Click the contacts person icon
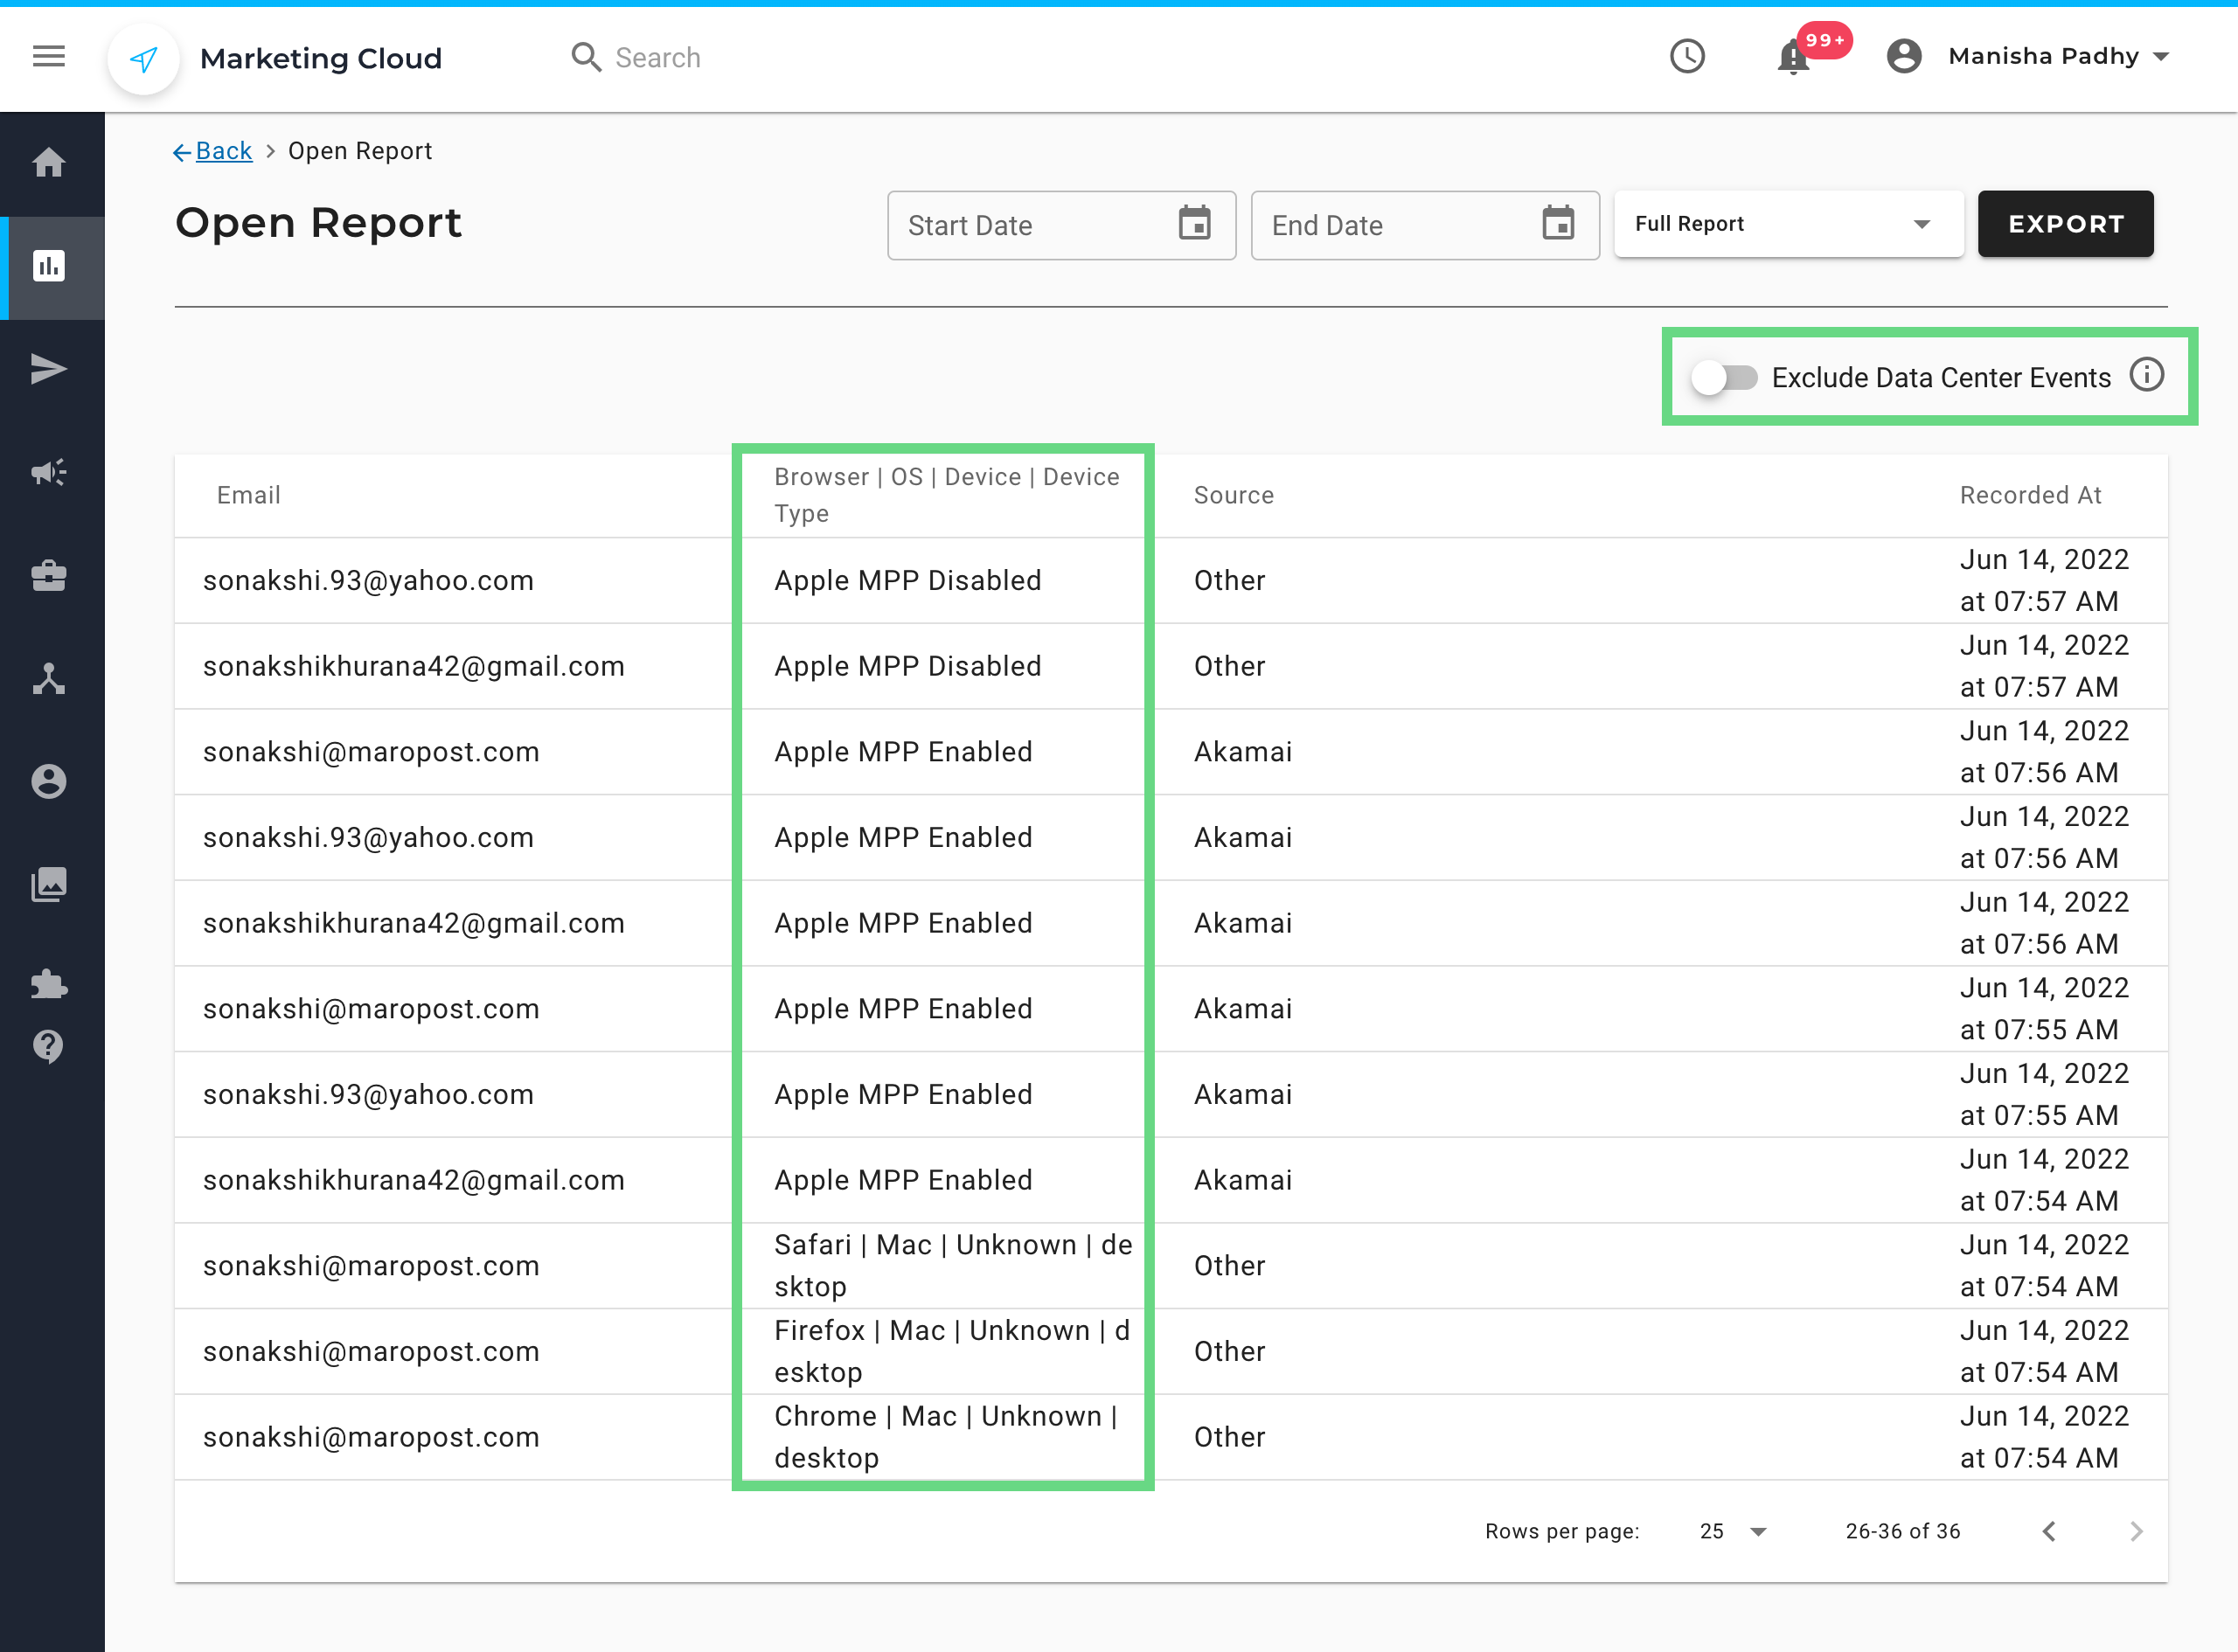The width and height of the screenshot is (2238, 1652). click(x=49, y=780)
